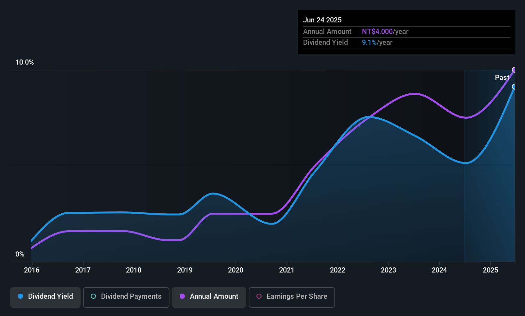Select the purple endpoint marker on the chart
The width and height of the screenshot is (525, 316).
coord(514,70)
